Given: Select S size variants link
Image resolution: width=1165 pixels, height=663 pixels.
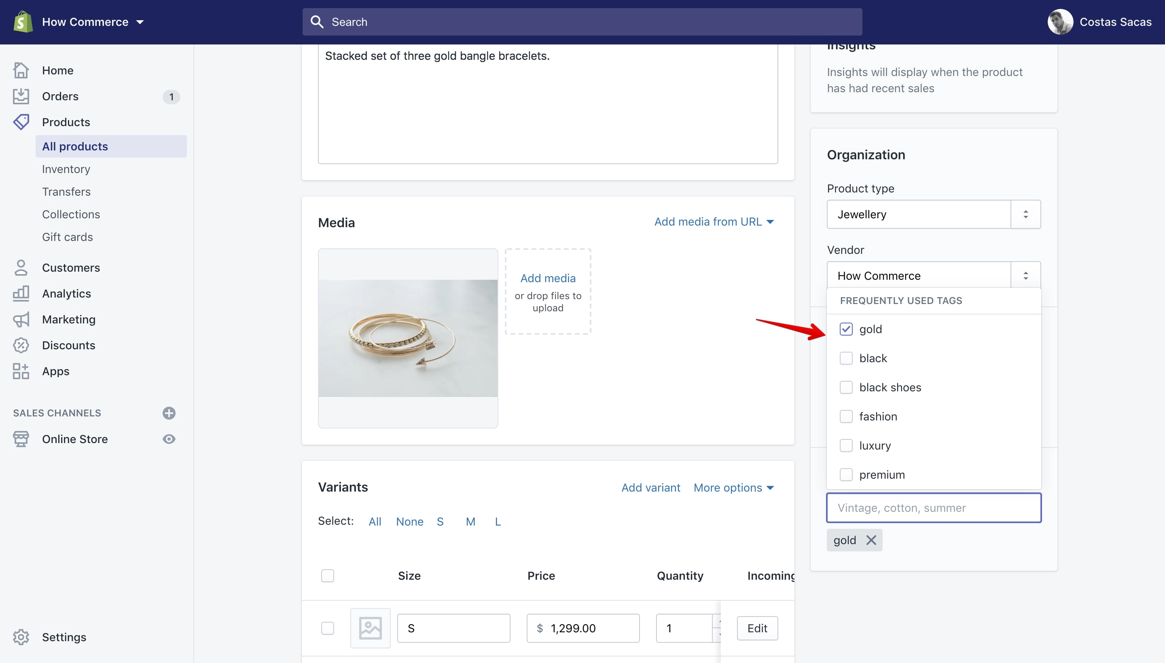Looking at the screenshot, I should 440,522.
